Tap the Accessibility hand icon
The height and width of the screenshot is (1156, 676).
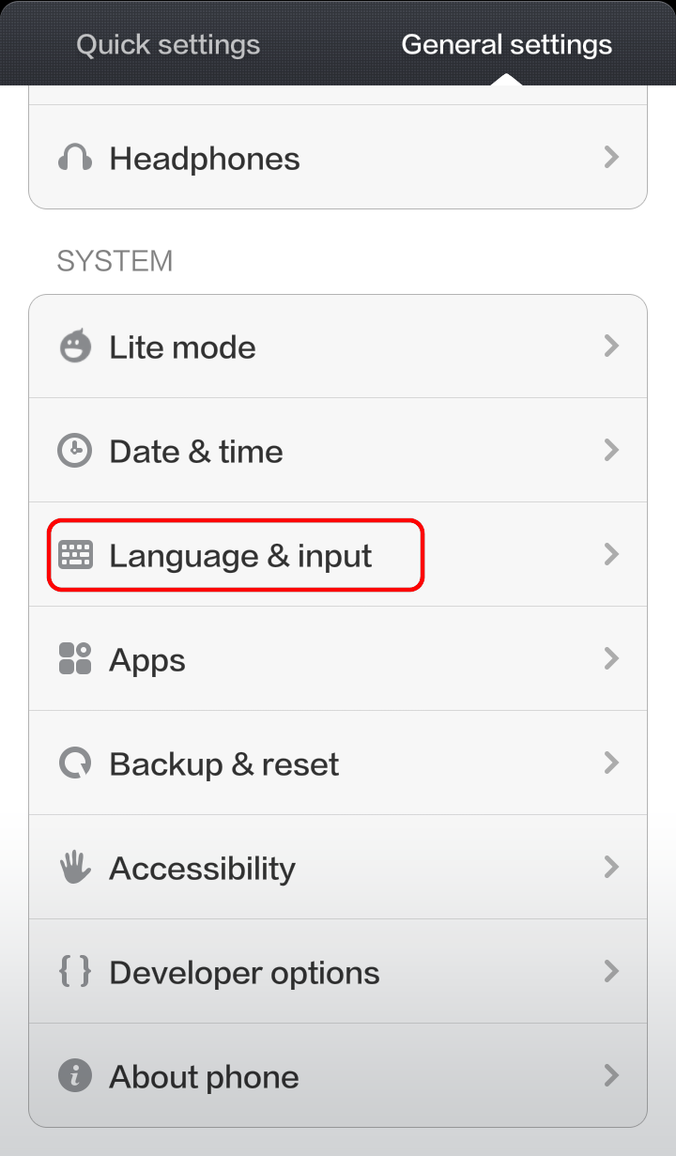[x=75, y=868]
